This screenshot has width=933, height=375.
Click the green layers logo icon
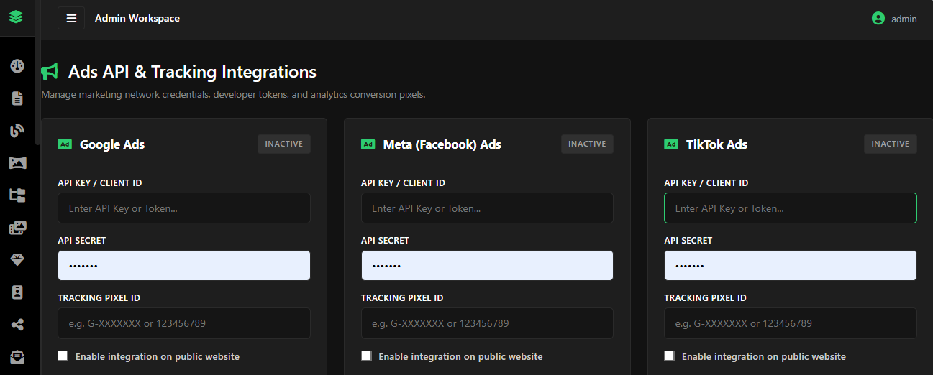16,17
